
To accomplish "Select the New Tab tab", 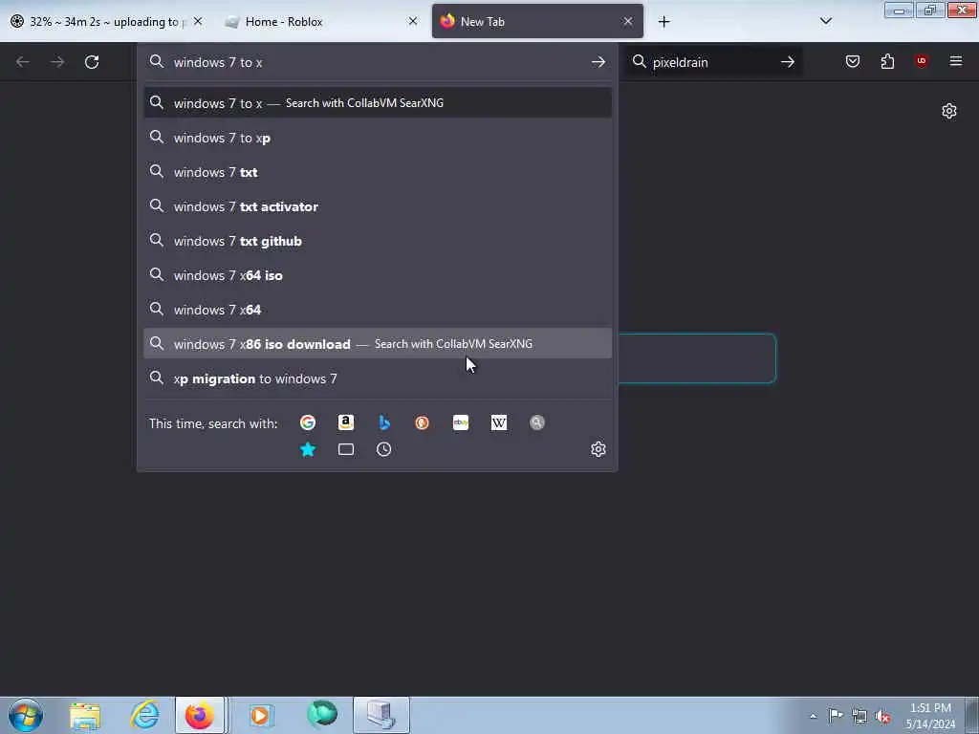I will (537, 21).
